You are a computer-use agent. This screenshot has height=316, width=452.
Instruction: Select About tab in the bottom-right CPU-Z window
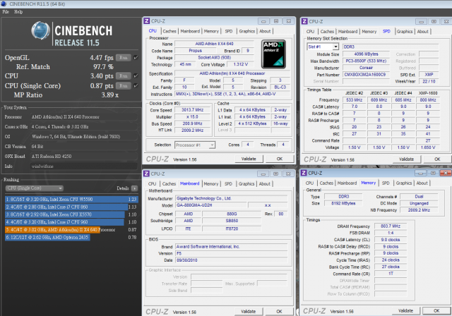[x=422, y=183]
